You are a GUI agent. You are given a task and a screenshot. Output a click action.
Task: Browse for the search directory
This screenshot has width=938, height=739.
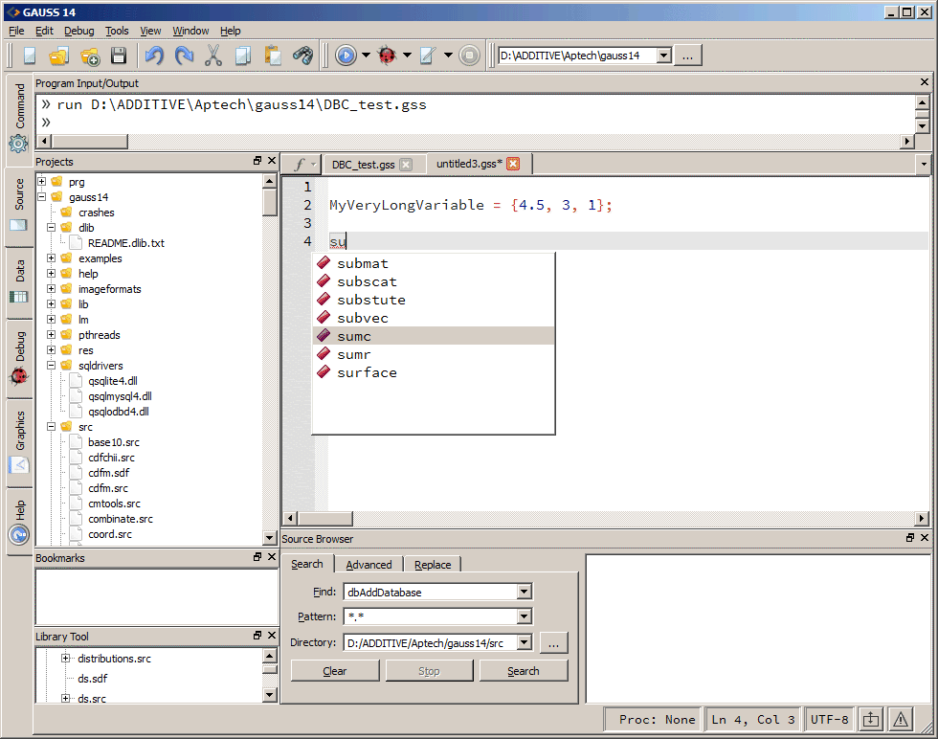[x=553, y=643]
